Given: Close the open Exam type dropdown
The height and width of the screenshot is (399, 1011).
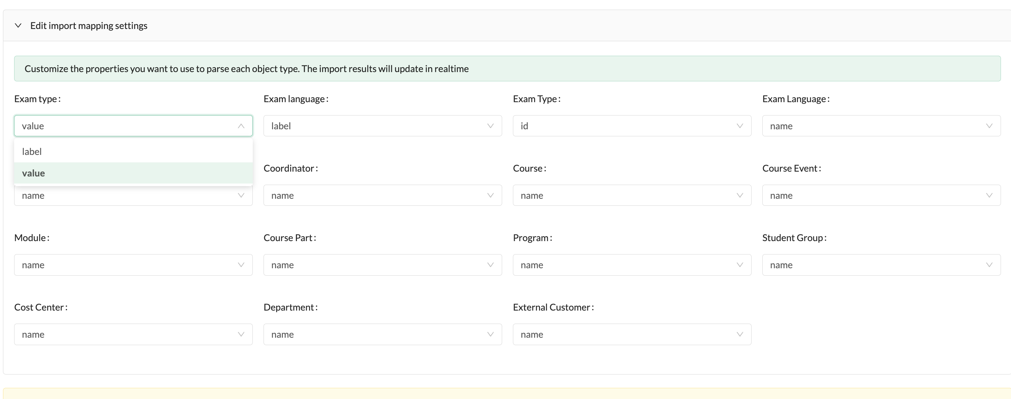Looking at the screenshot, I should click(x=133, y=126).
